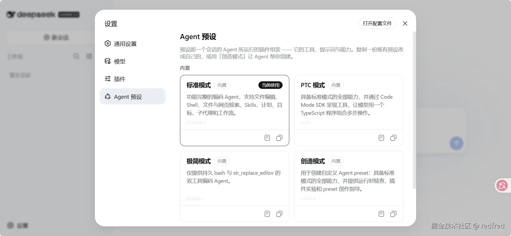Click the 内置 section label above cards
Screen dimensions: 511x236
(185, 68)
